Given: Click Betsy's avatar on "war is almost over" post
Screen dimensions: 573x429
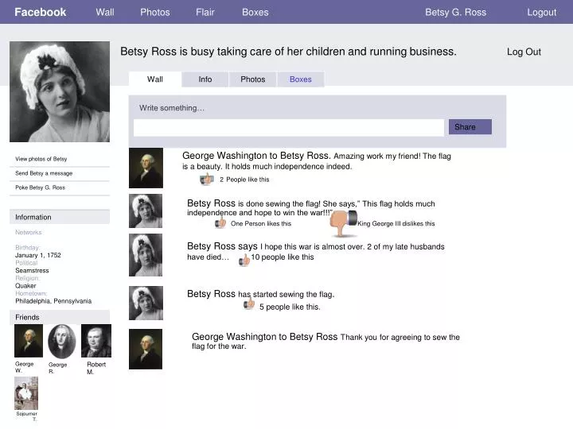Looking at the screenshot, I should point(146,255).
